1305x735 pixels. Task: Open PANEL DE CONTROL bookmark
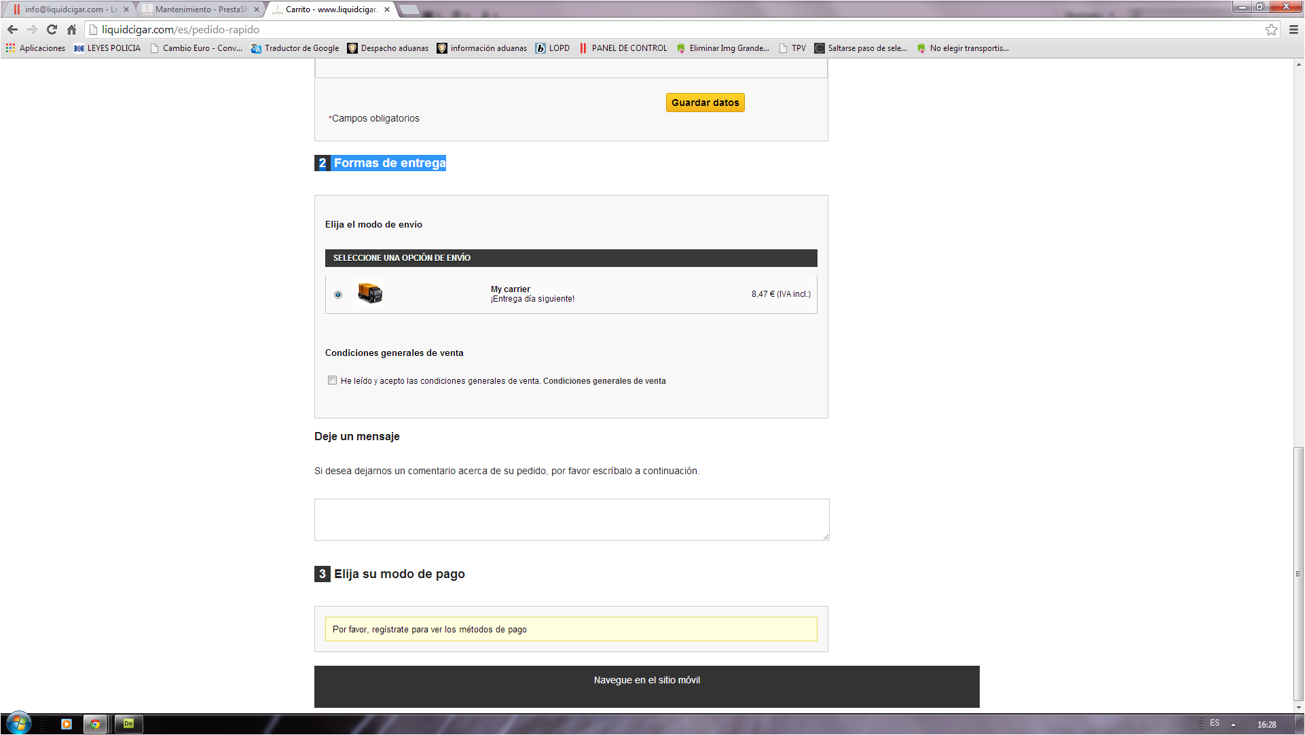click(x=623, y=48)
